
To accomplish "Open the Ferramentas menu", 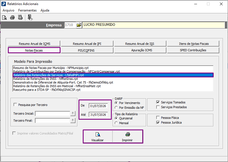I will pos(27,10).
